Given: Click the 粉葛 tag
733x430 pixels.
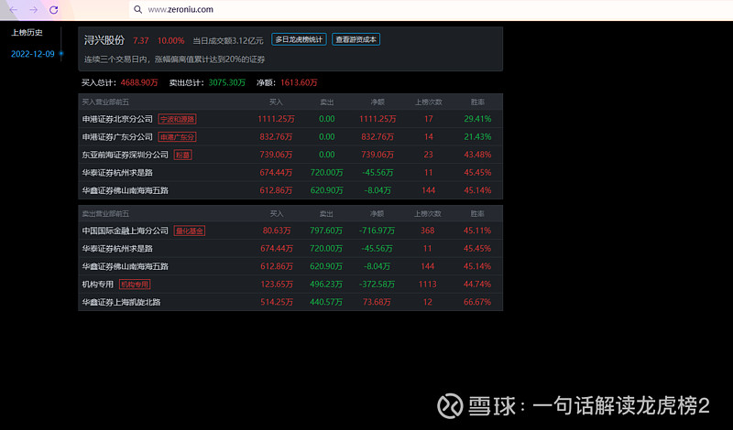Looking at the screenshot, I should coord(182,155).
